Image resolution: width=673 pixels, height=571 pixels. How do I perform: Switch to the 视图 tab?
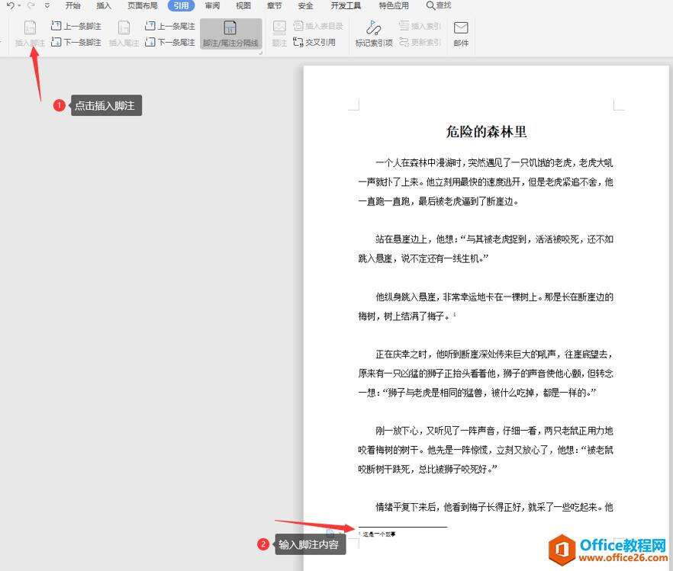(x=243, y=5)
